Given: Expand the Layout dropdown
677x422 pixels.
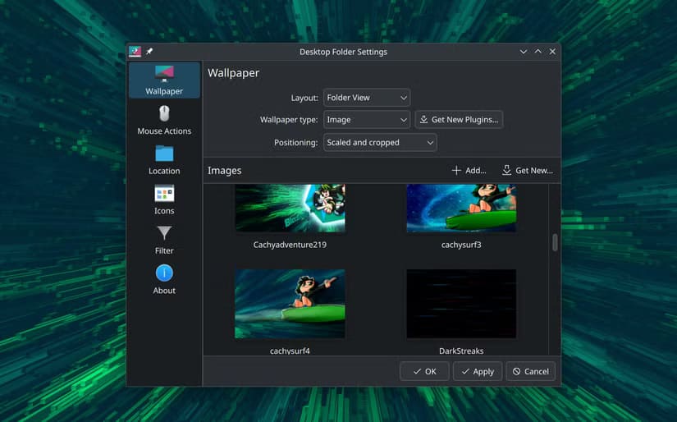Looking at the screenshot, I should [x=366, y=98].
